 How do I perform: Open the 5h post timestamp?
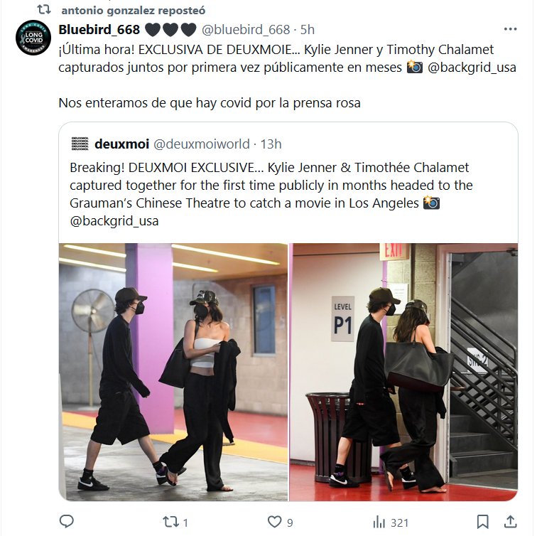click(x=307, y=30)
